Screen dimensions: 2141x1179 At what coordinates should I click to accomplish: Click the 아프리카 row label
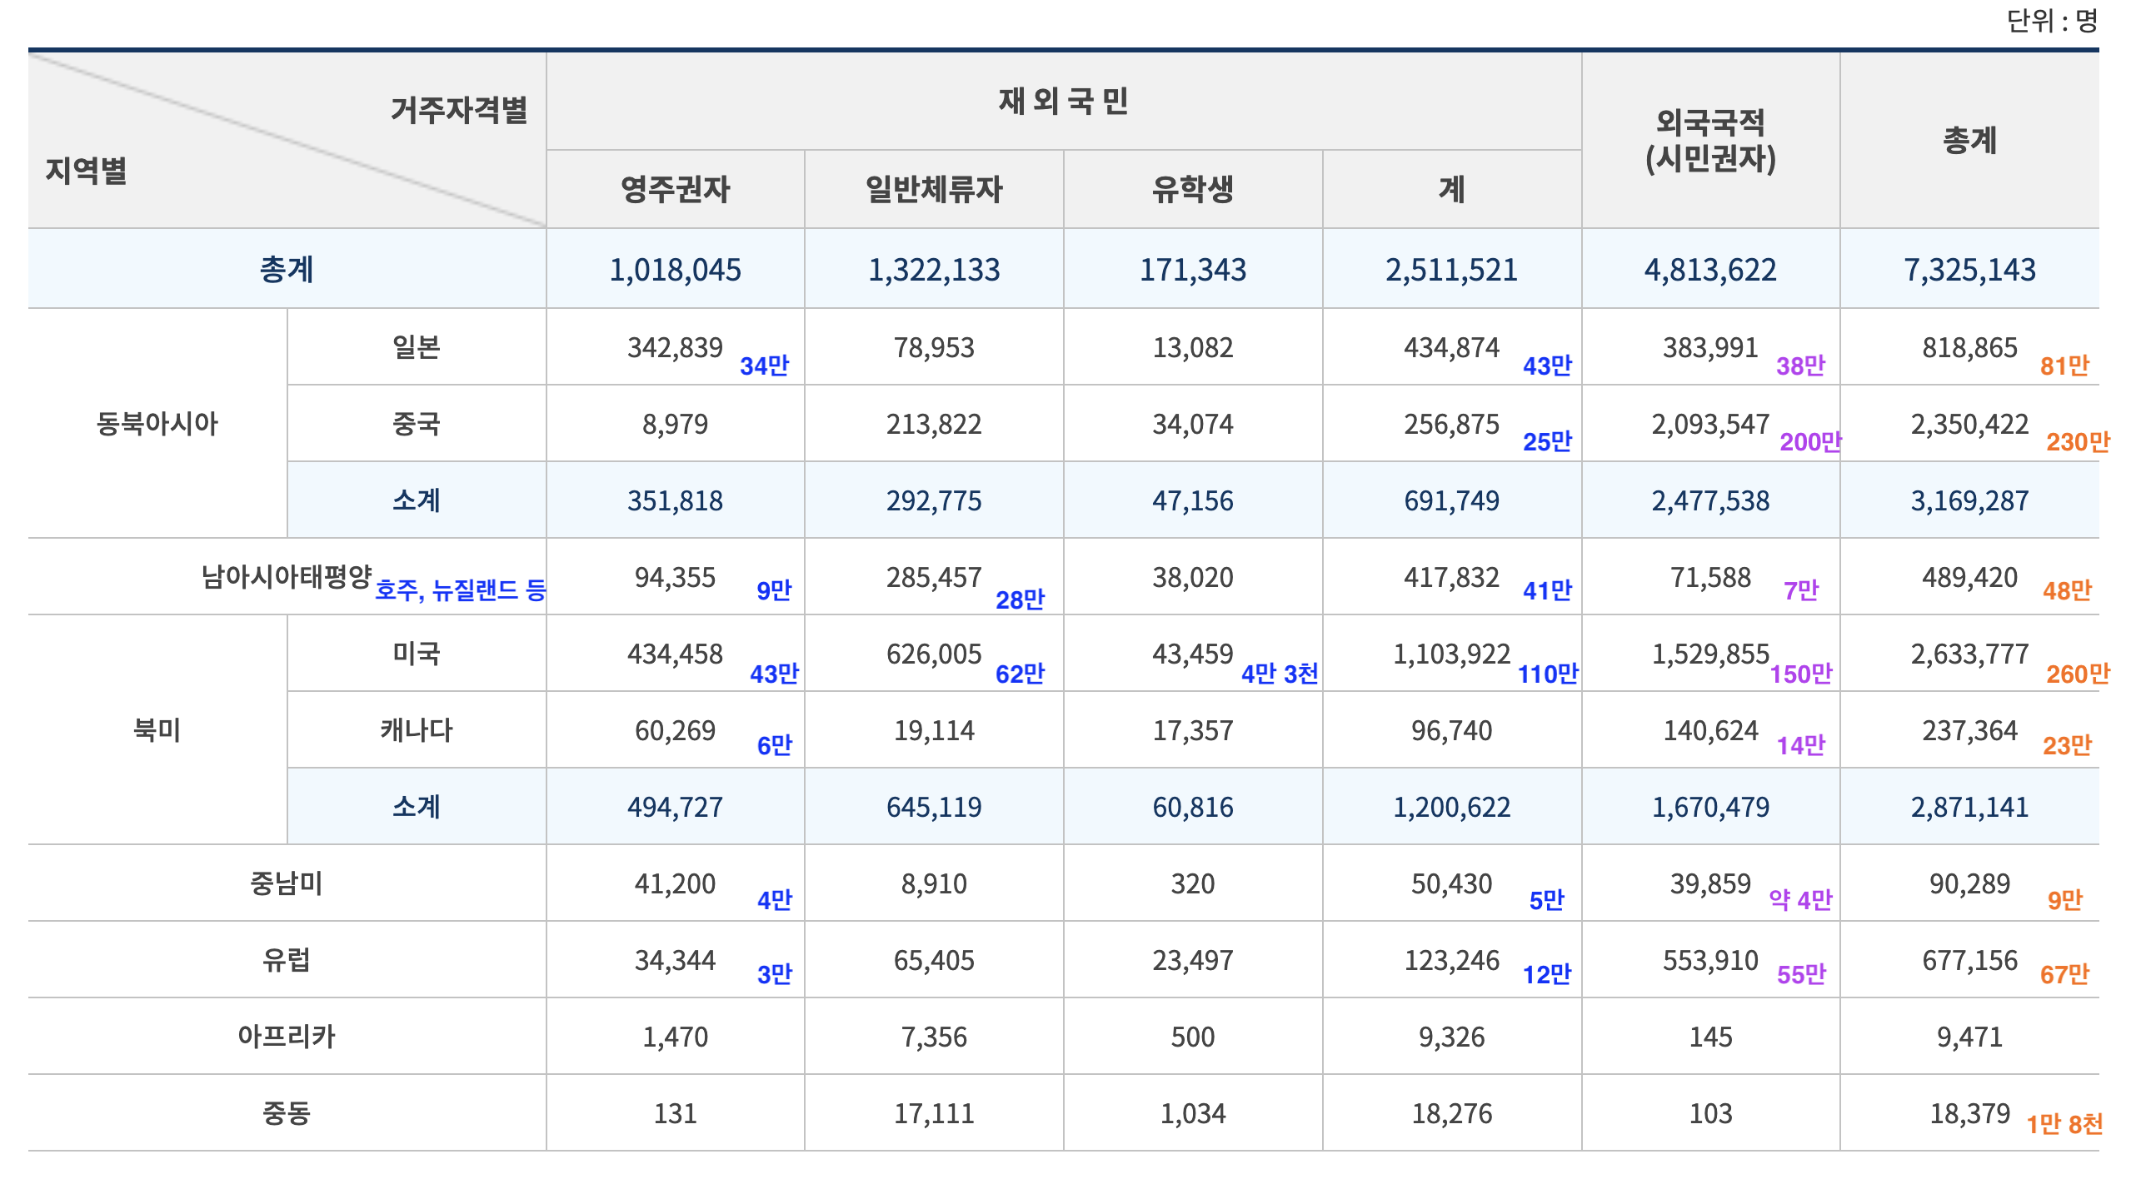(286, 1037)
